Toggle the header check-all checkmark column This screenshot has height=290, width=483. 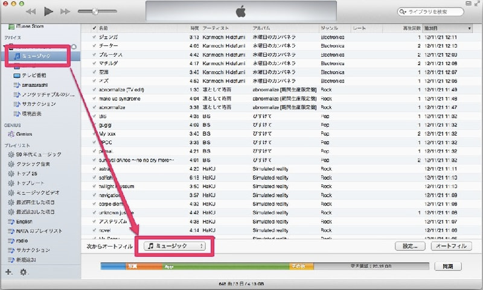(94, 28)
